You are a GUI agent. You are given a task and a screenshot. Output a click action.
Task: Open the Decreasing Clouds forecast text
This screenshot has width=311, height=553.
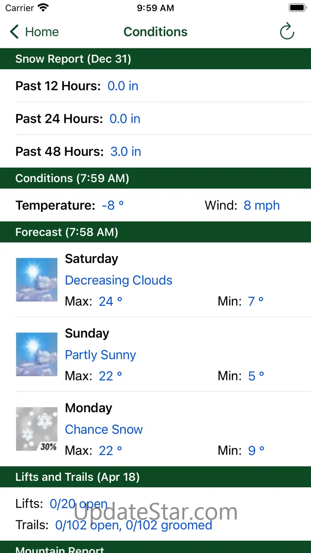pyautogui.click(x=118, y=280)
